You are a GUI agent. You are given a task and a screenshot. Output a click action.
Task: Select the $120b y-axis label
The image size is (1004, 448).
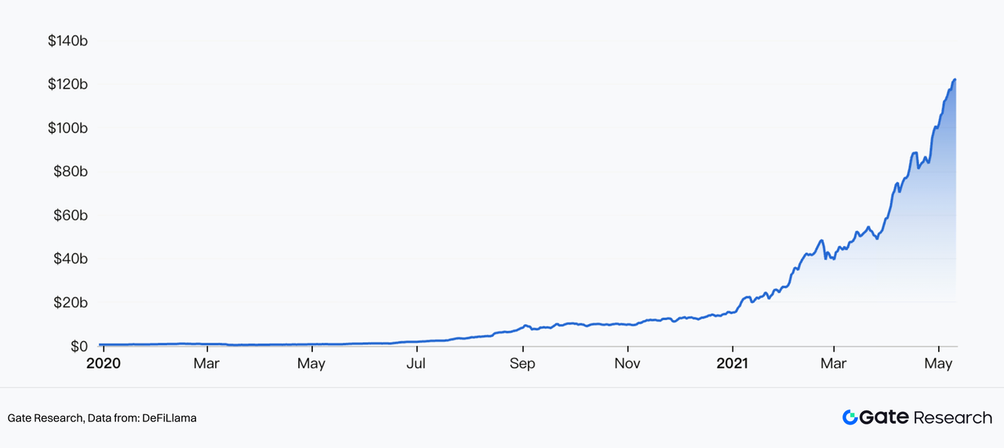click(67, 84)
